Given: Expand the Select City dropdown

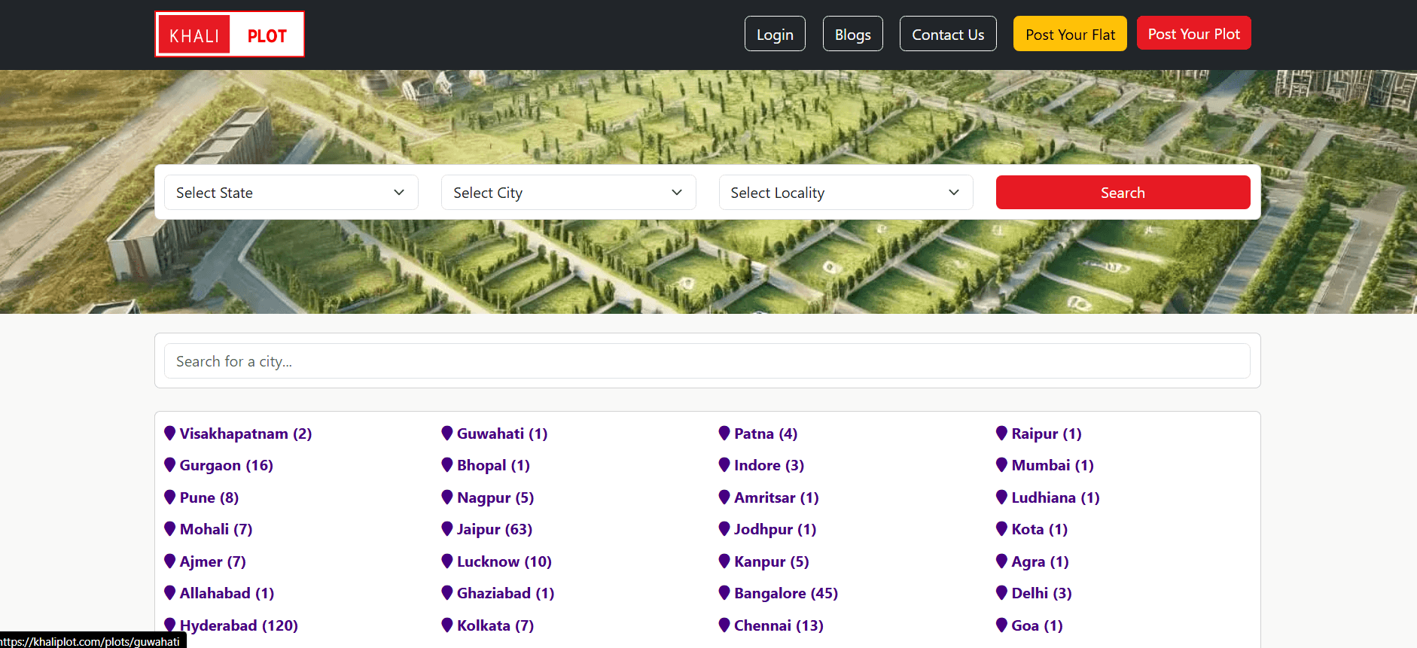Looking at the screenshot, I should coord(568,193).
